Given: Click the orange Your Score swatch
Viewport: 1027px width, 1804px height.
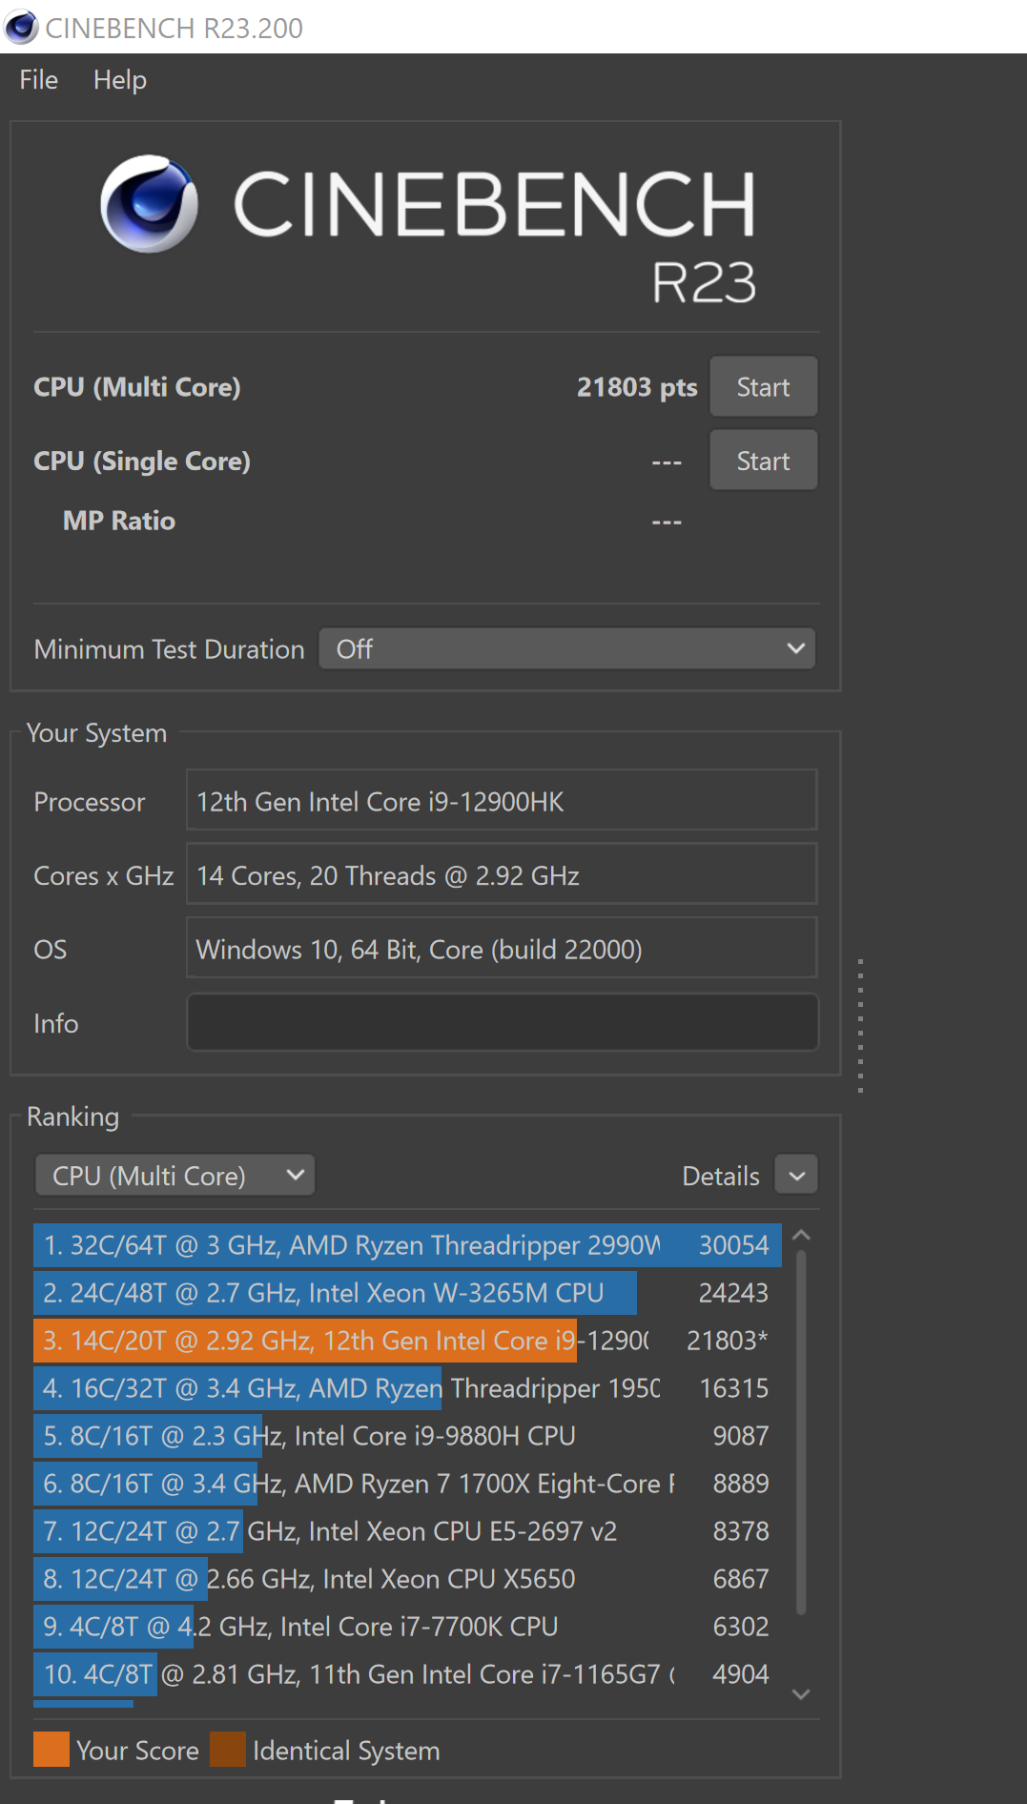Looking at the screenshot, I should [51, 1750].
